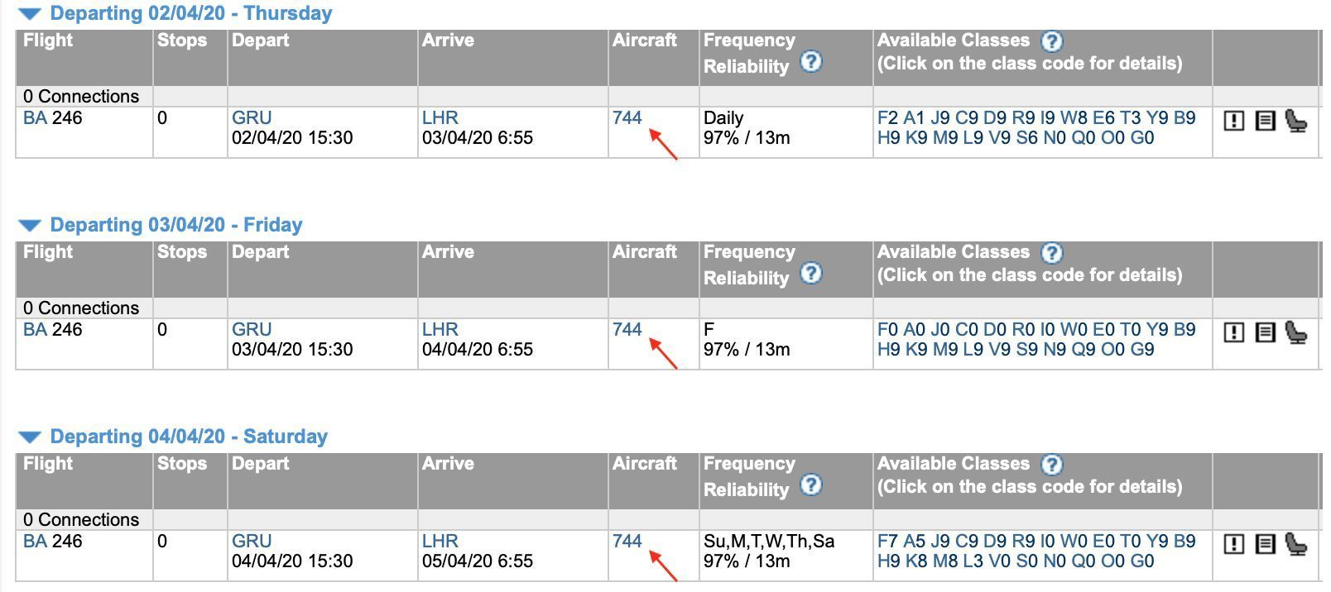Screen dimensions: 1331x592
Task: Click flight details list icon for Thursday
Action: coord(1265,122)
